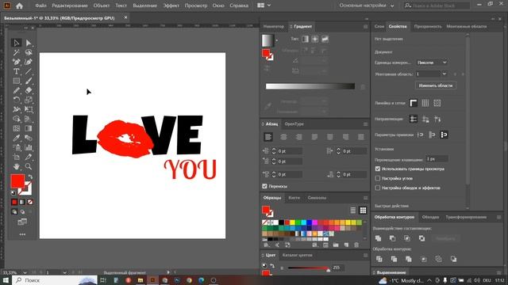Select the Column Graph tool
This screenshot has width=508, height=285.
29,148
